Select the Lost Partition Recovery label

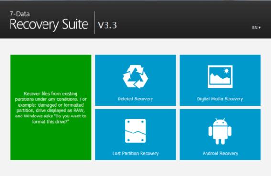(x=135, y=153)
